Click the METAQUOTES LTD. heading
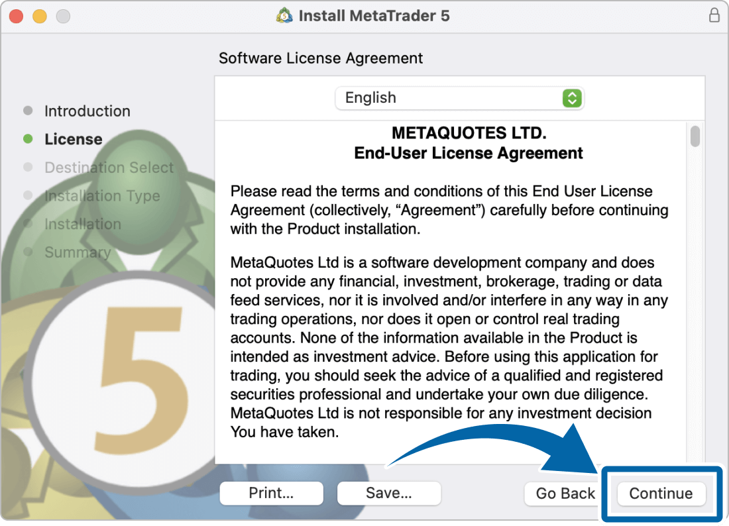Screen dimensions: 729x526 (469, 133)
